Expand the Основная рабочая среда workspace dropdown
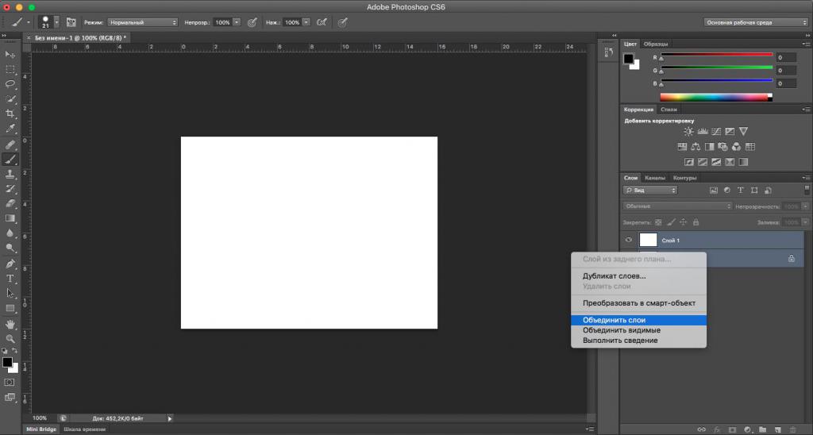The image size is (813, 435). (755, 22)
